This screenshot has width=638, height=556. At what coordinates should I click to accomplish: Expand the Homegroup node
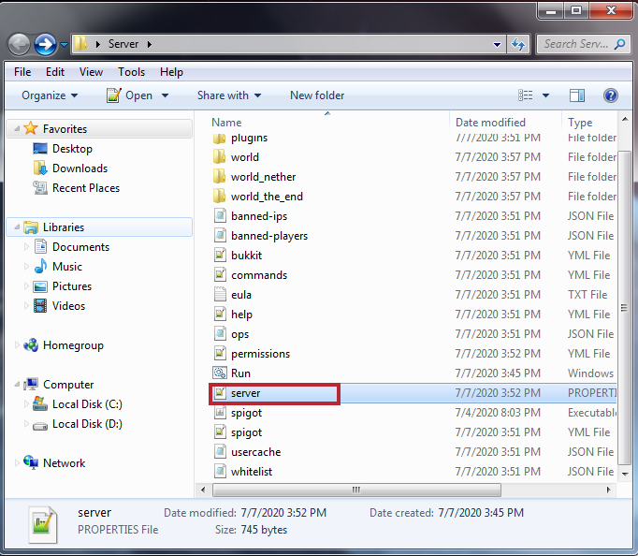click(17, 345)
